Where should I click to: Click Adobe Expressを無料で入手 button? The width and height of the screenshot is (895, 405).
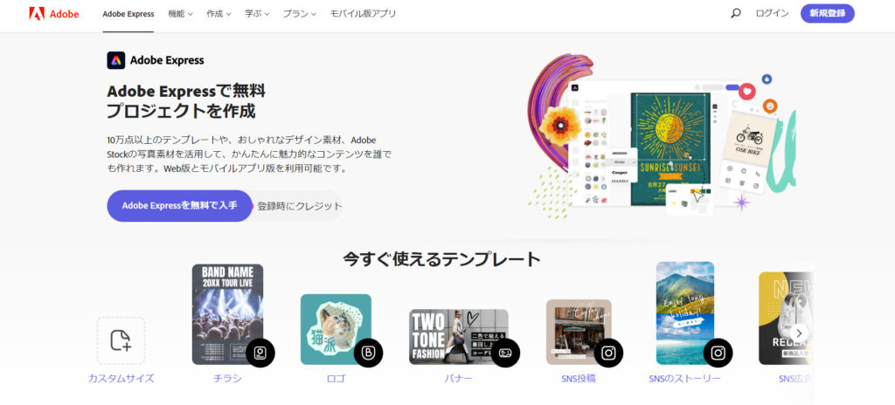[x=180, y=206]
